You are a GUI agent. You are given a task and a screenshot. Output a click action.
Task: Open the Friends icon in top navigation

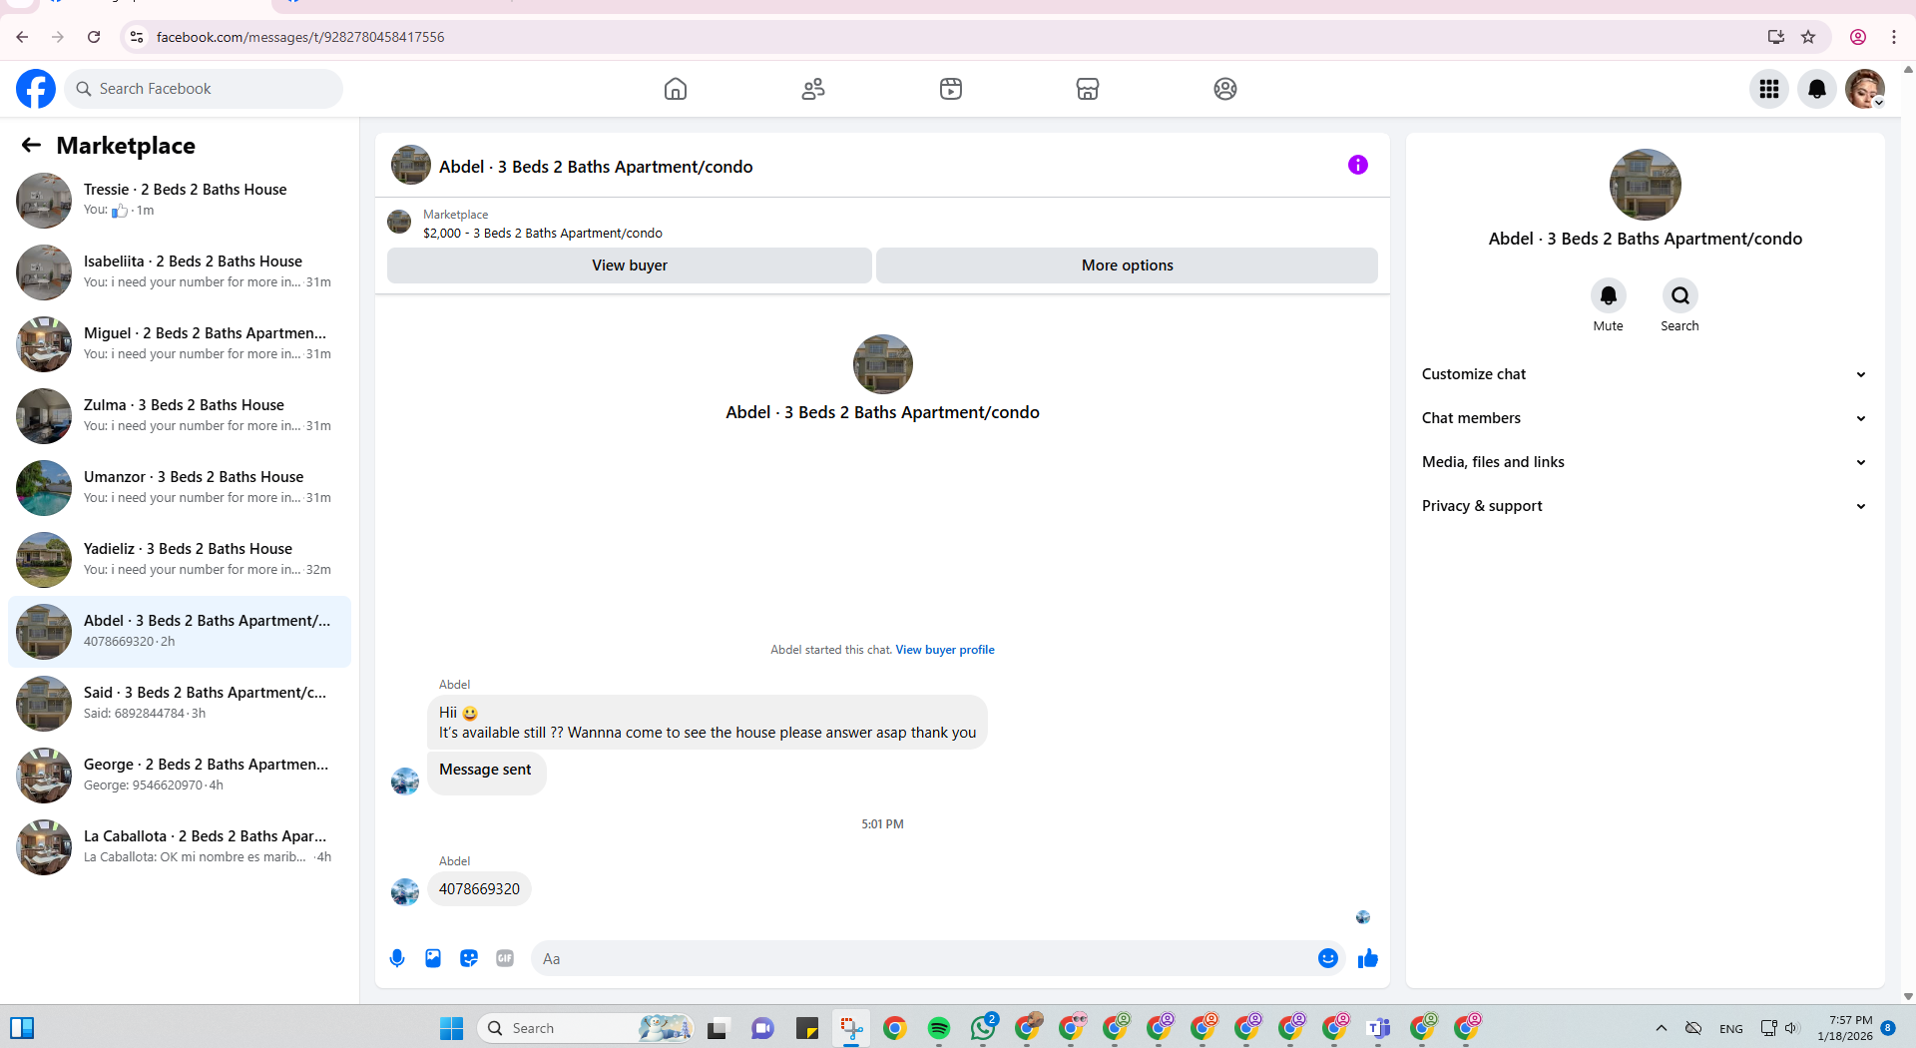(x=813, y=89)
